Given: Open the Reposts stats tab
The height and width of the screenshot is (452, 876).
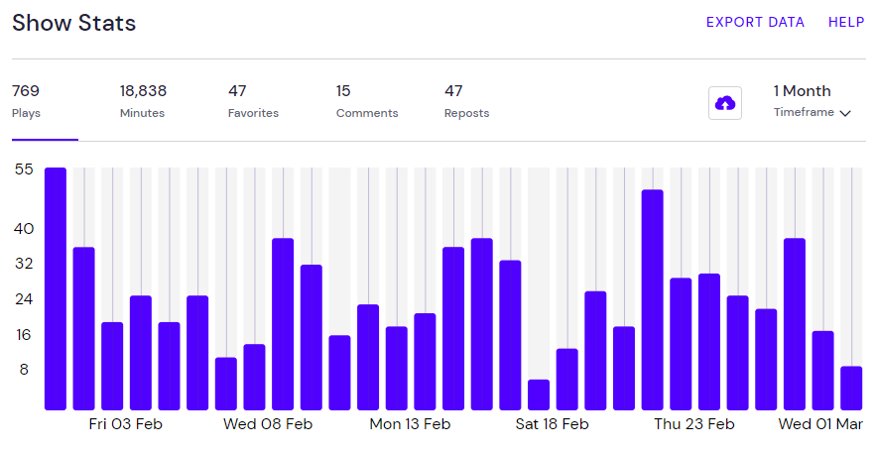Looking at the screenshot, I should pyautogui.click(x=466, y=101).
